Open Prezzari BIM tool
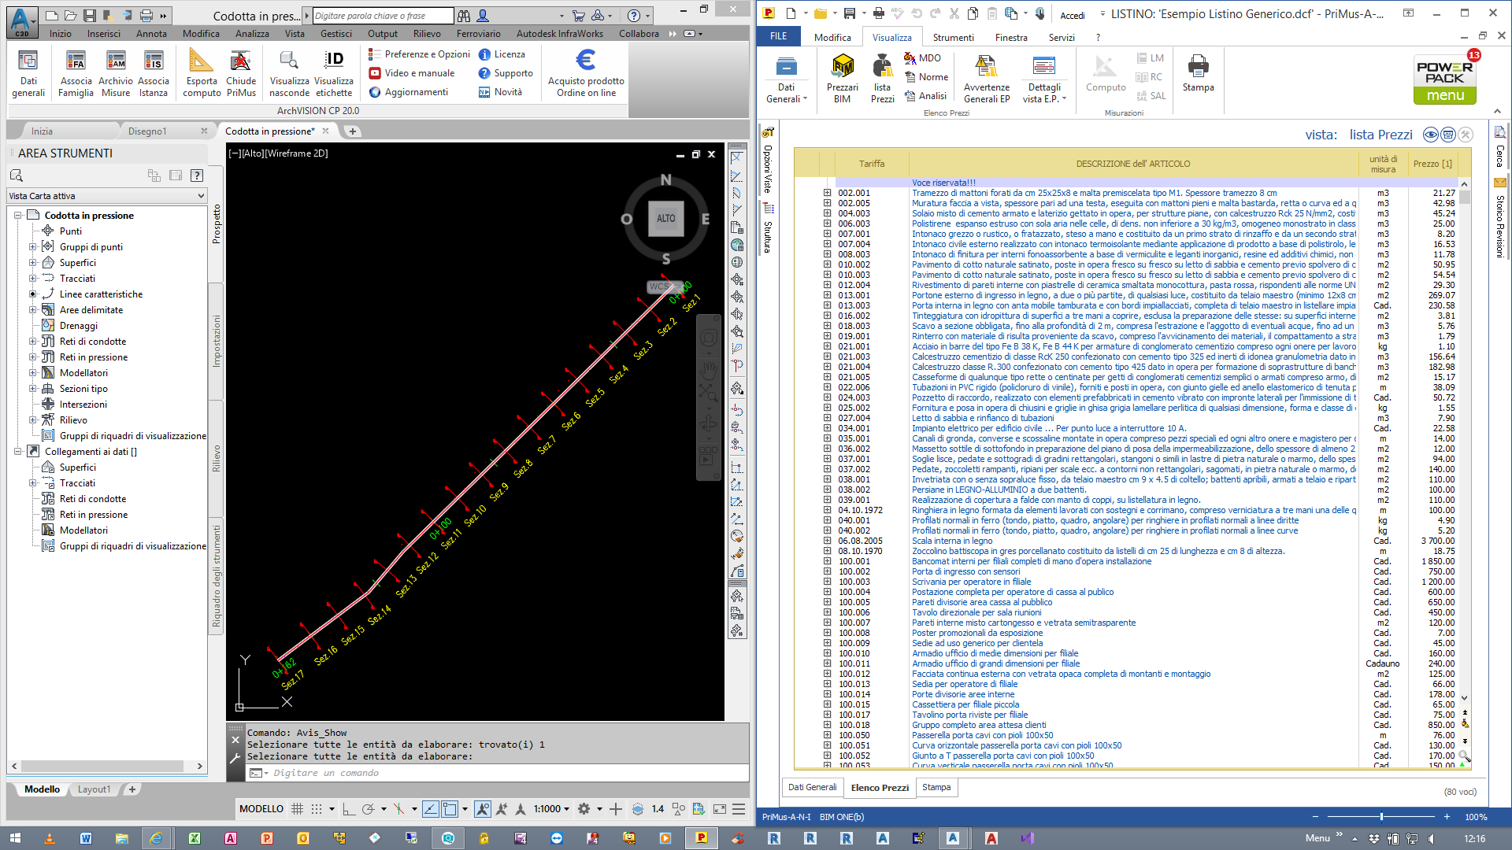 pyautogui.click(x=842, y=66)
